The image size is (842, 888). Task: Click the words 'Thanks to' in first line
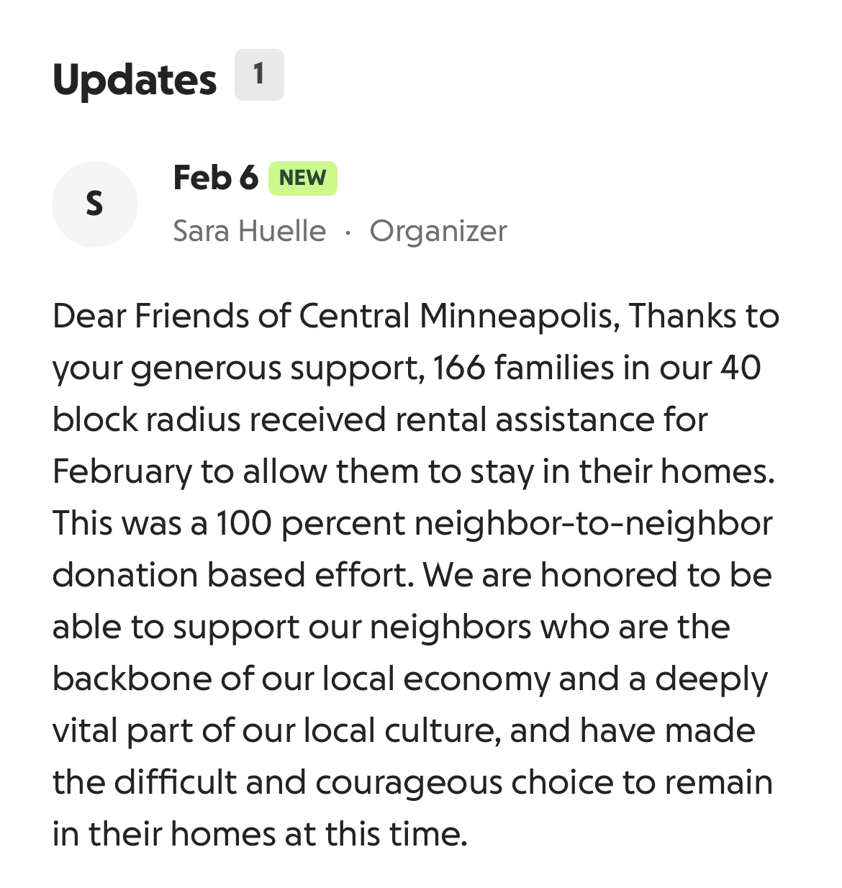tap(704, 316)
